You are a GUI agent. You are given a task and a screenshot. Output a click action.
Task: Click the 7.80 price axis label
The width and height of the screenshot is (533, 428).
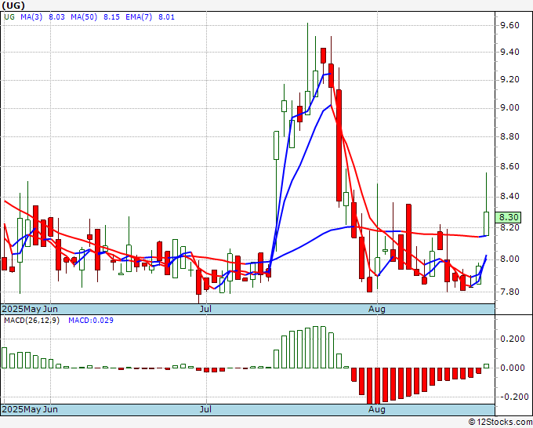(x=509, y=292)
